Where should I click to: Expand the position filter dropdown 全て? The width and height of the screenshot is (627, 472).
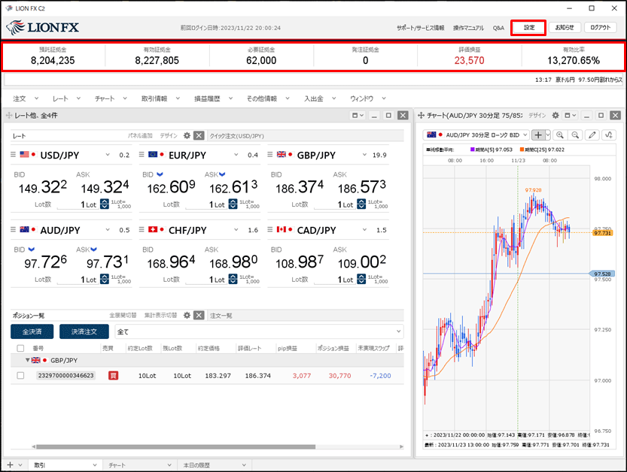[x=398, y=331]
